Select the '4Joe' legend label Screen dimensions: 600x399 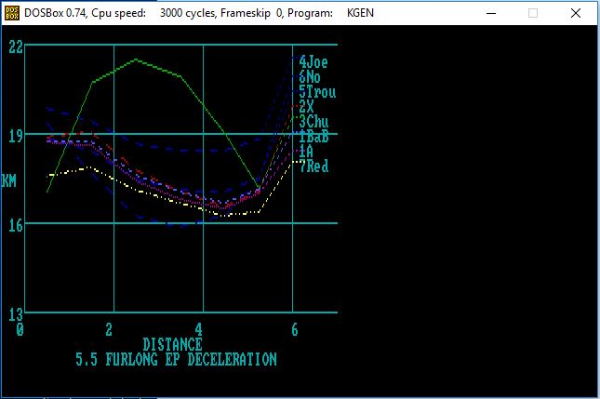(x=313, y=62)
